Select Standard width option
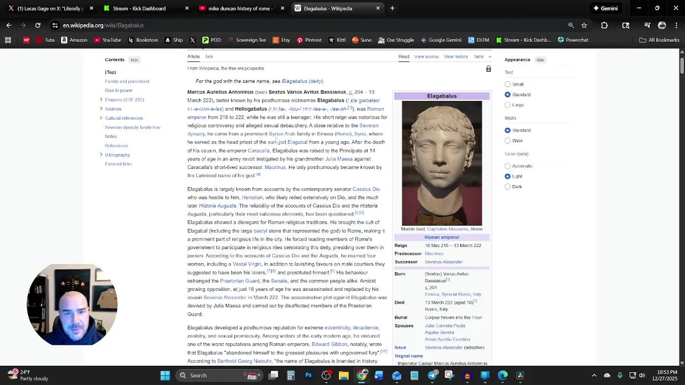The width and height of the screenshot is (685, 385). click(507, 130)
